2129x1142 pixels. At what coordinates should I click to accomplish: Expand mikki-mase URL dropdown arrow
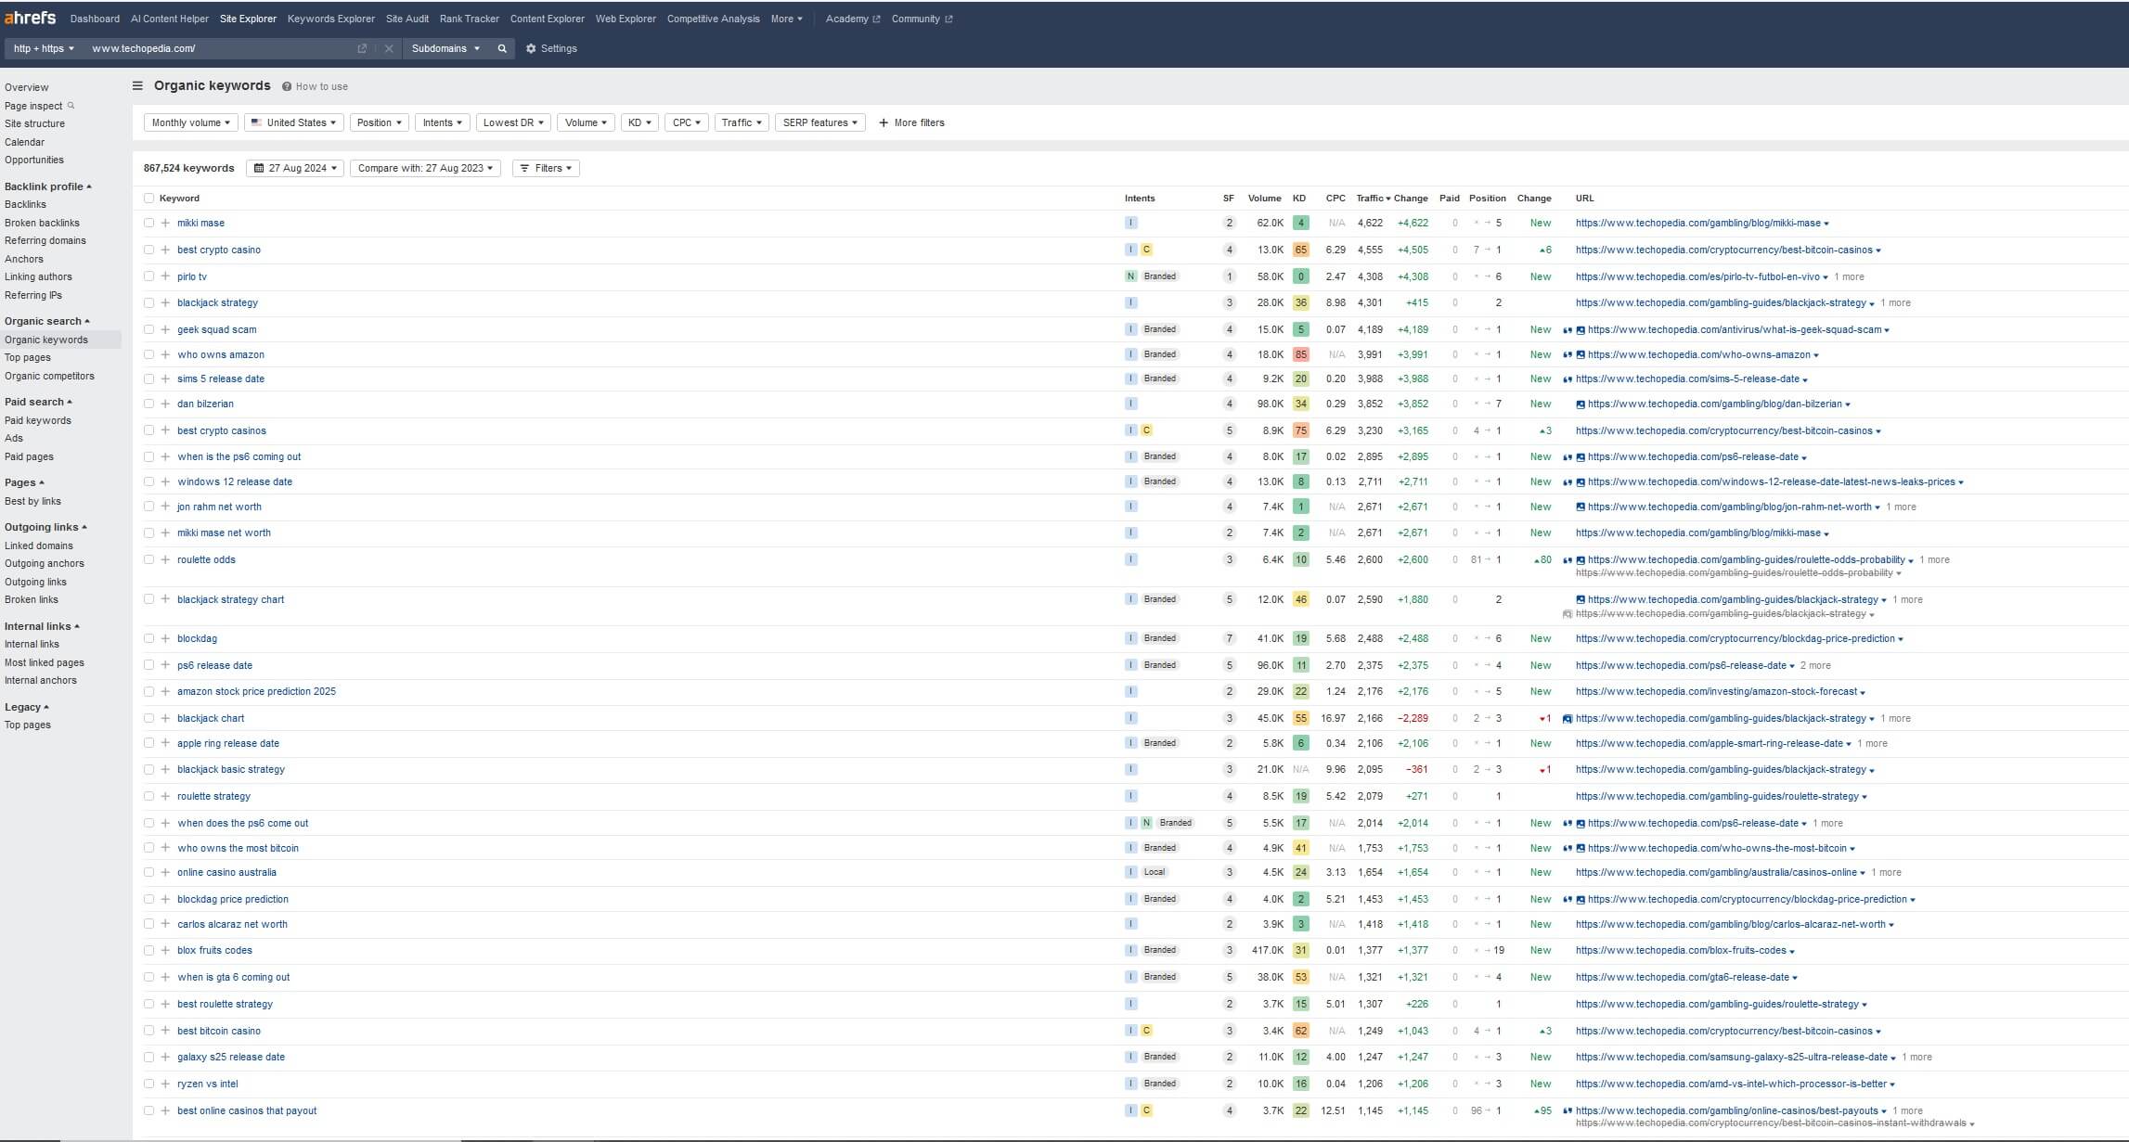click(1826, 224)
